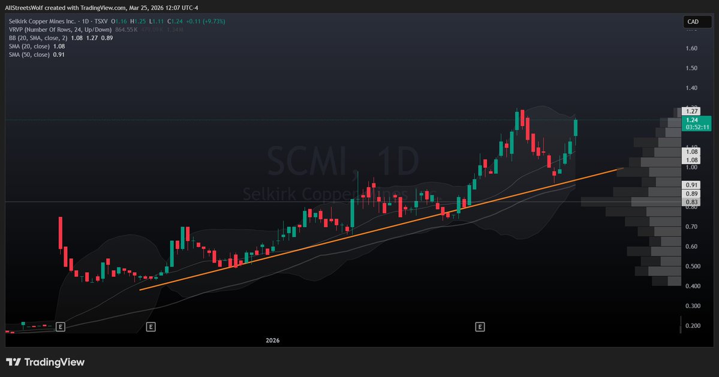Click the 1.60 price axis label
Viewport: 719px width, 377px height.
pos(691,49)
